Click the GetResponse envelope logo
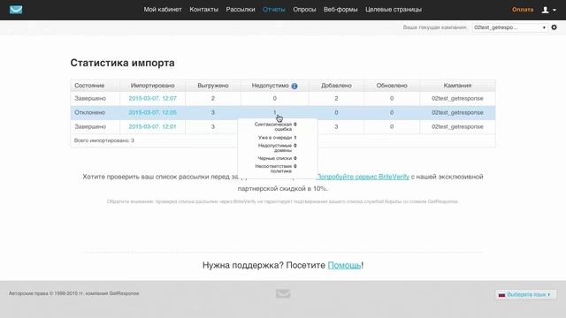Image resolution: width=566 pixels, height=318 pixels. (x=16, y=10)
